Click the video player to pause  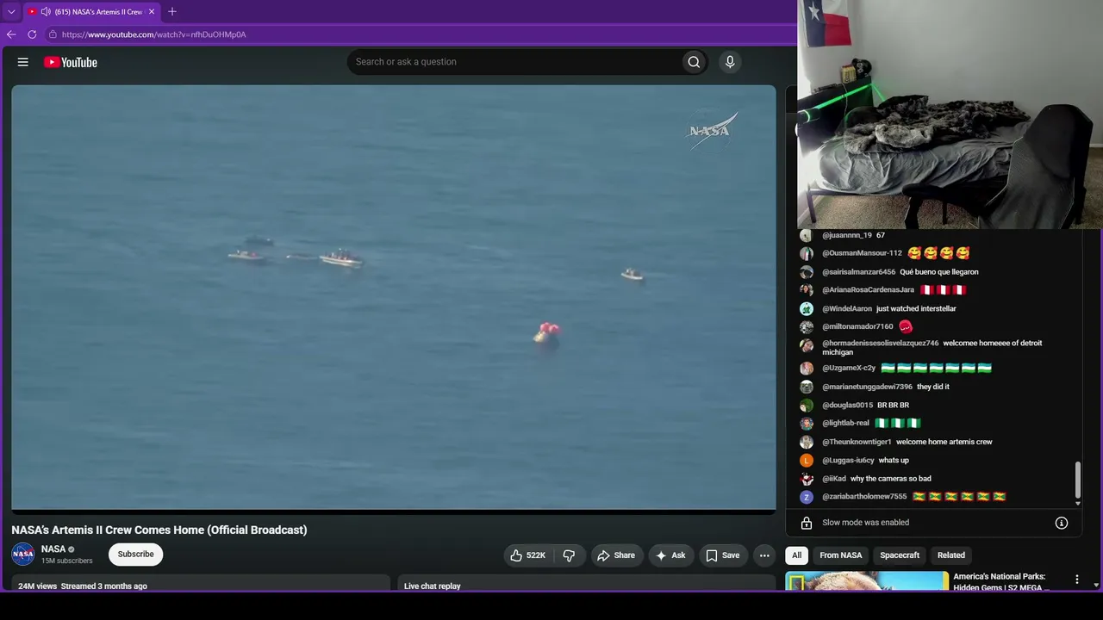[394, 297]
